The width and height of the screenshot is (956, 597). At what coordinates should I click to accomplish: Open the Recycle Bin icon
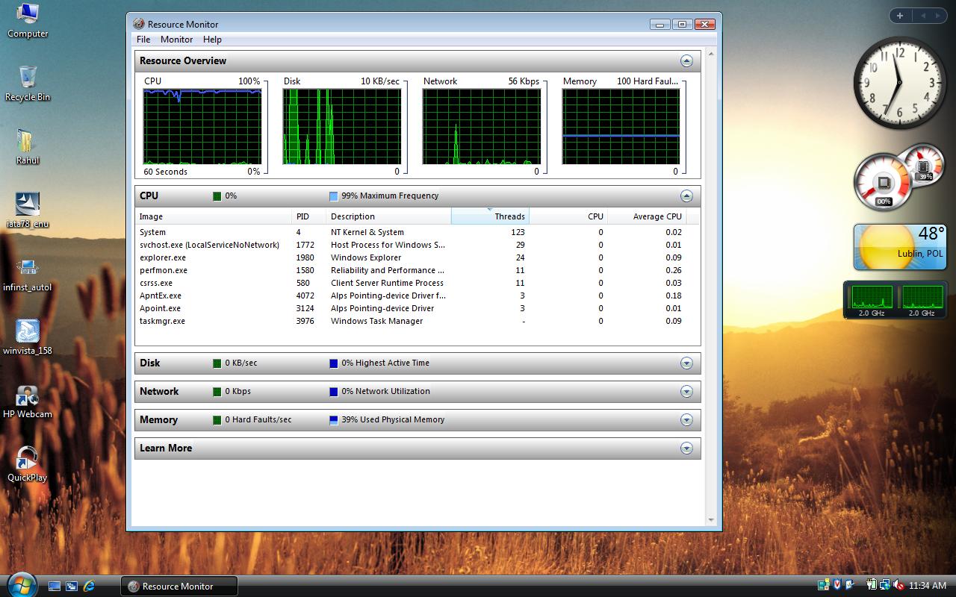pyautogui.click(x=28, y=84)
